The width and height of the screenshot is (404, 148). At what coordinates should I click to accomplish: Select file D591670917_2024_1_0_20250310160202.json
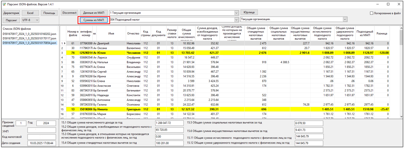pyautogui.click(x=29, y=34)
